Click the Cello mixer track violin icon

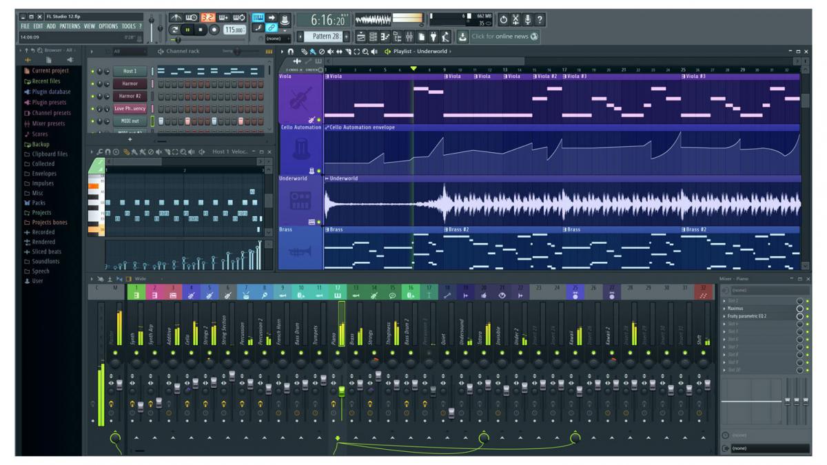tap(191, 296)
